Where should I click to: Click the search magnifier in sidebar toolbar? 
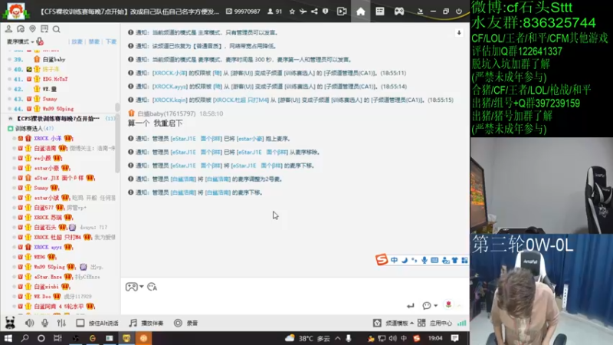(56, 29)
